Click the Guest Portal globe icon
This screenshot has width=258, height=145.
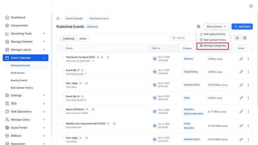[7, 127]
